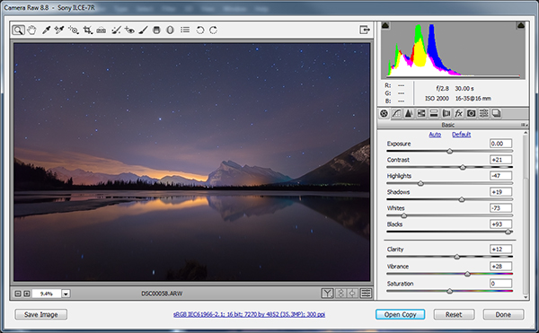Click the Highlights slider handle

pyautogui.click(x=420, y=183)
